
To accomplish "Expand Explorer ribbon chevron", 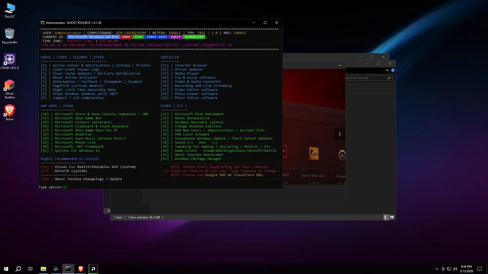I will click(387, 70).
